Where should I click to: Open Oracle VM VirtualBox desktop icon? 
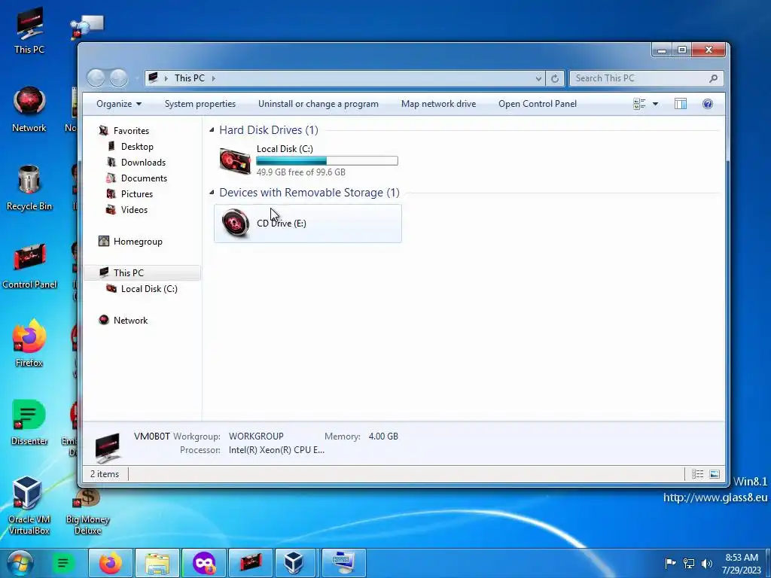(29, 505)
